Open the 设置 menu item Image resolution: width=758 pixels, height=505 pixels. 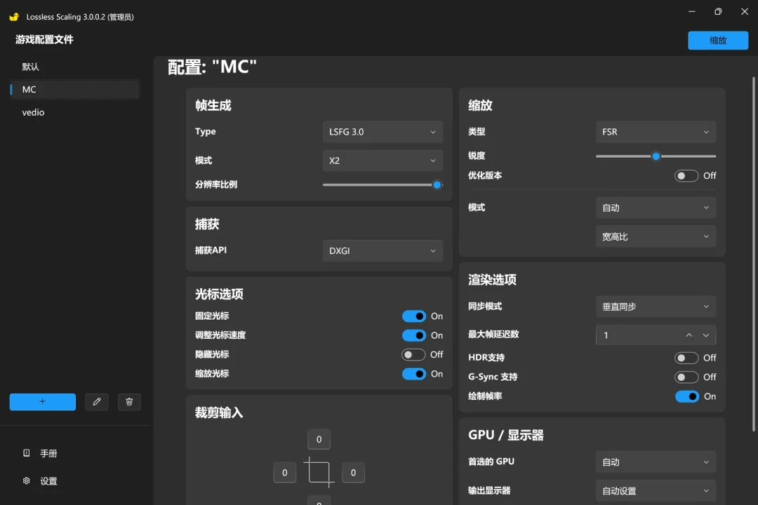point(48,481)
